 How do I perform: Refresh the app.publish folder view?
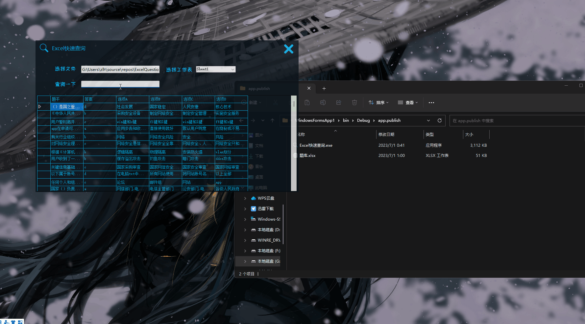(x=439, y=120)
